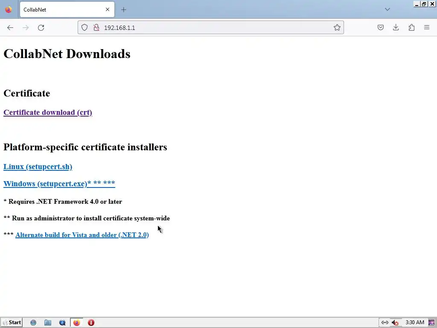The width and height of the screenshot is (437, 328).
Task: Click the desktop tray icon beside the clock
Action: click(431, 323)
